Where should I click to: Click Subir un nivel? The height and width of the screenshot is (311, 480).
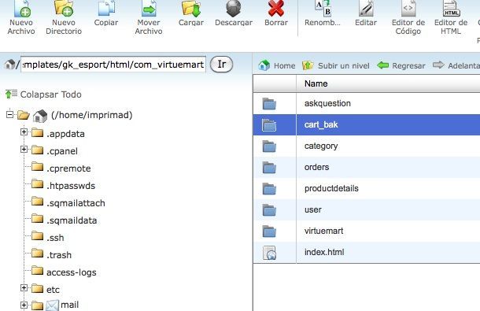tap(336, 65)
